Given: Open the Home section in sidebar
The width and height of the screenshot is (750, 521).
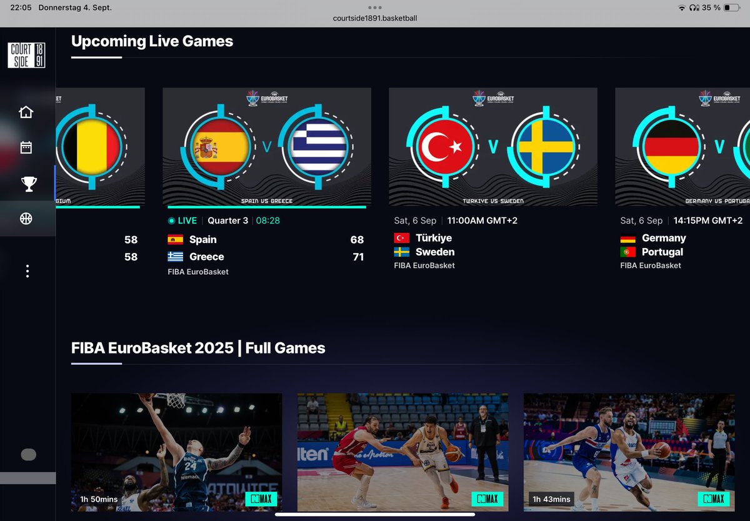Looking at the screenshot, I should pyautogui.click(x=27, y=111).
